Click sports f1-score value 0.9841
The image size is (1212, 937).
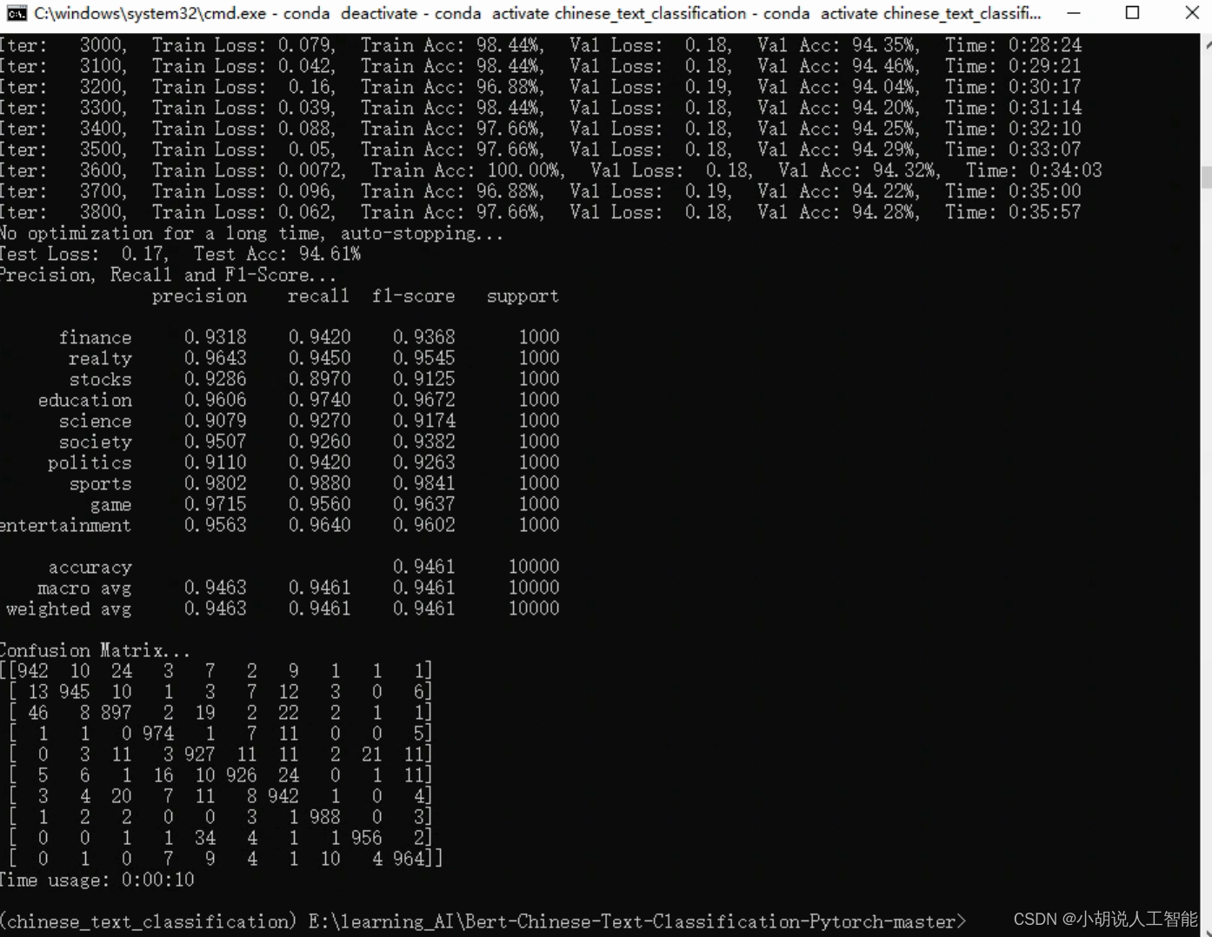click(423, 483)
